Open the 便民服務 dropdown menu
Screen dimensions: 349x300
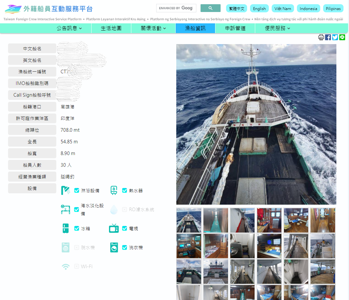[x=277, y=28]
